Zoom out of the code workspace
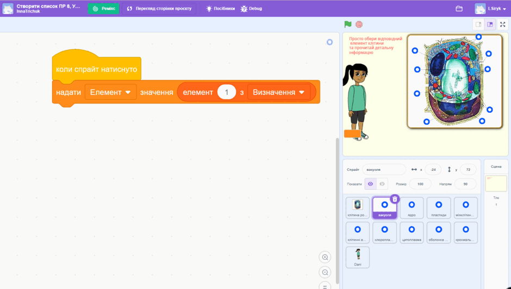The width and height of the screenshot is (511, 289). (325, 272)
